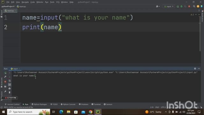Open Microsoft Edge from taskbar
The height and width of the screenshot is (115, 204).
coord(61,112)
